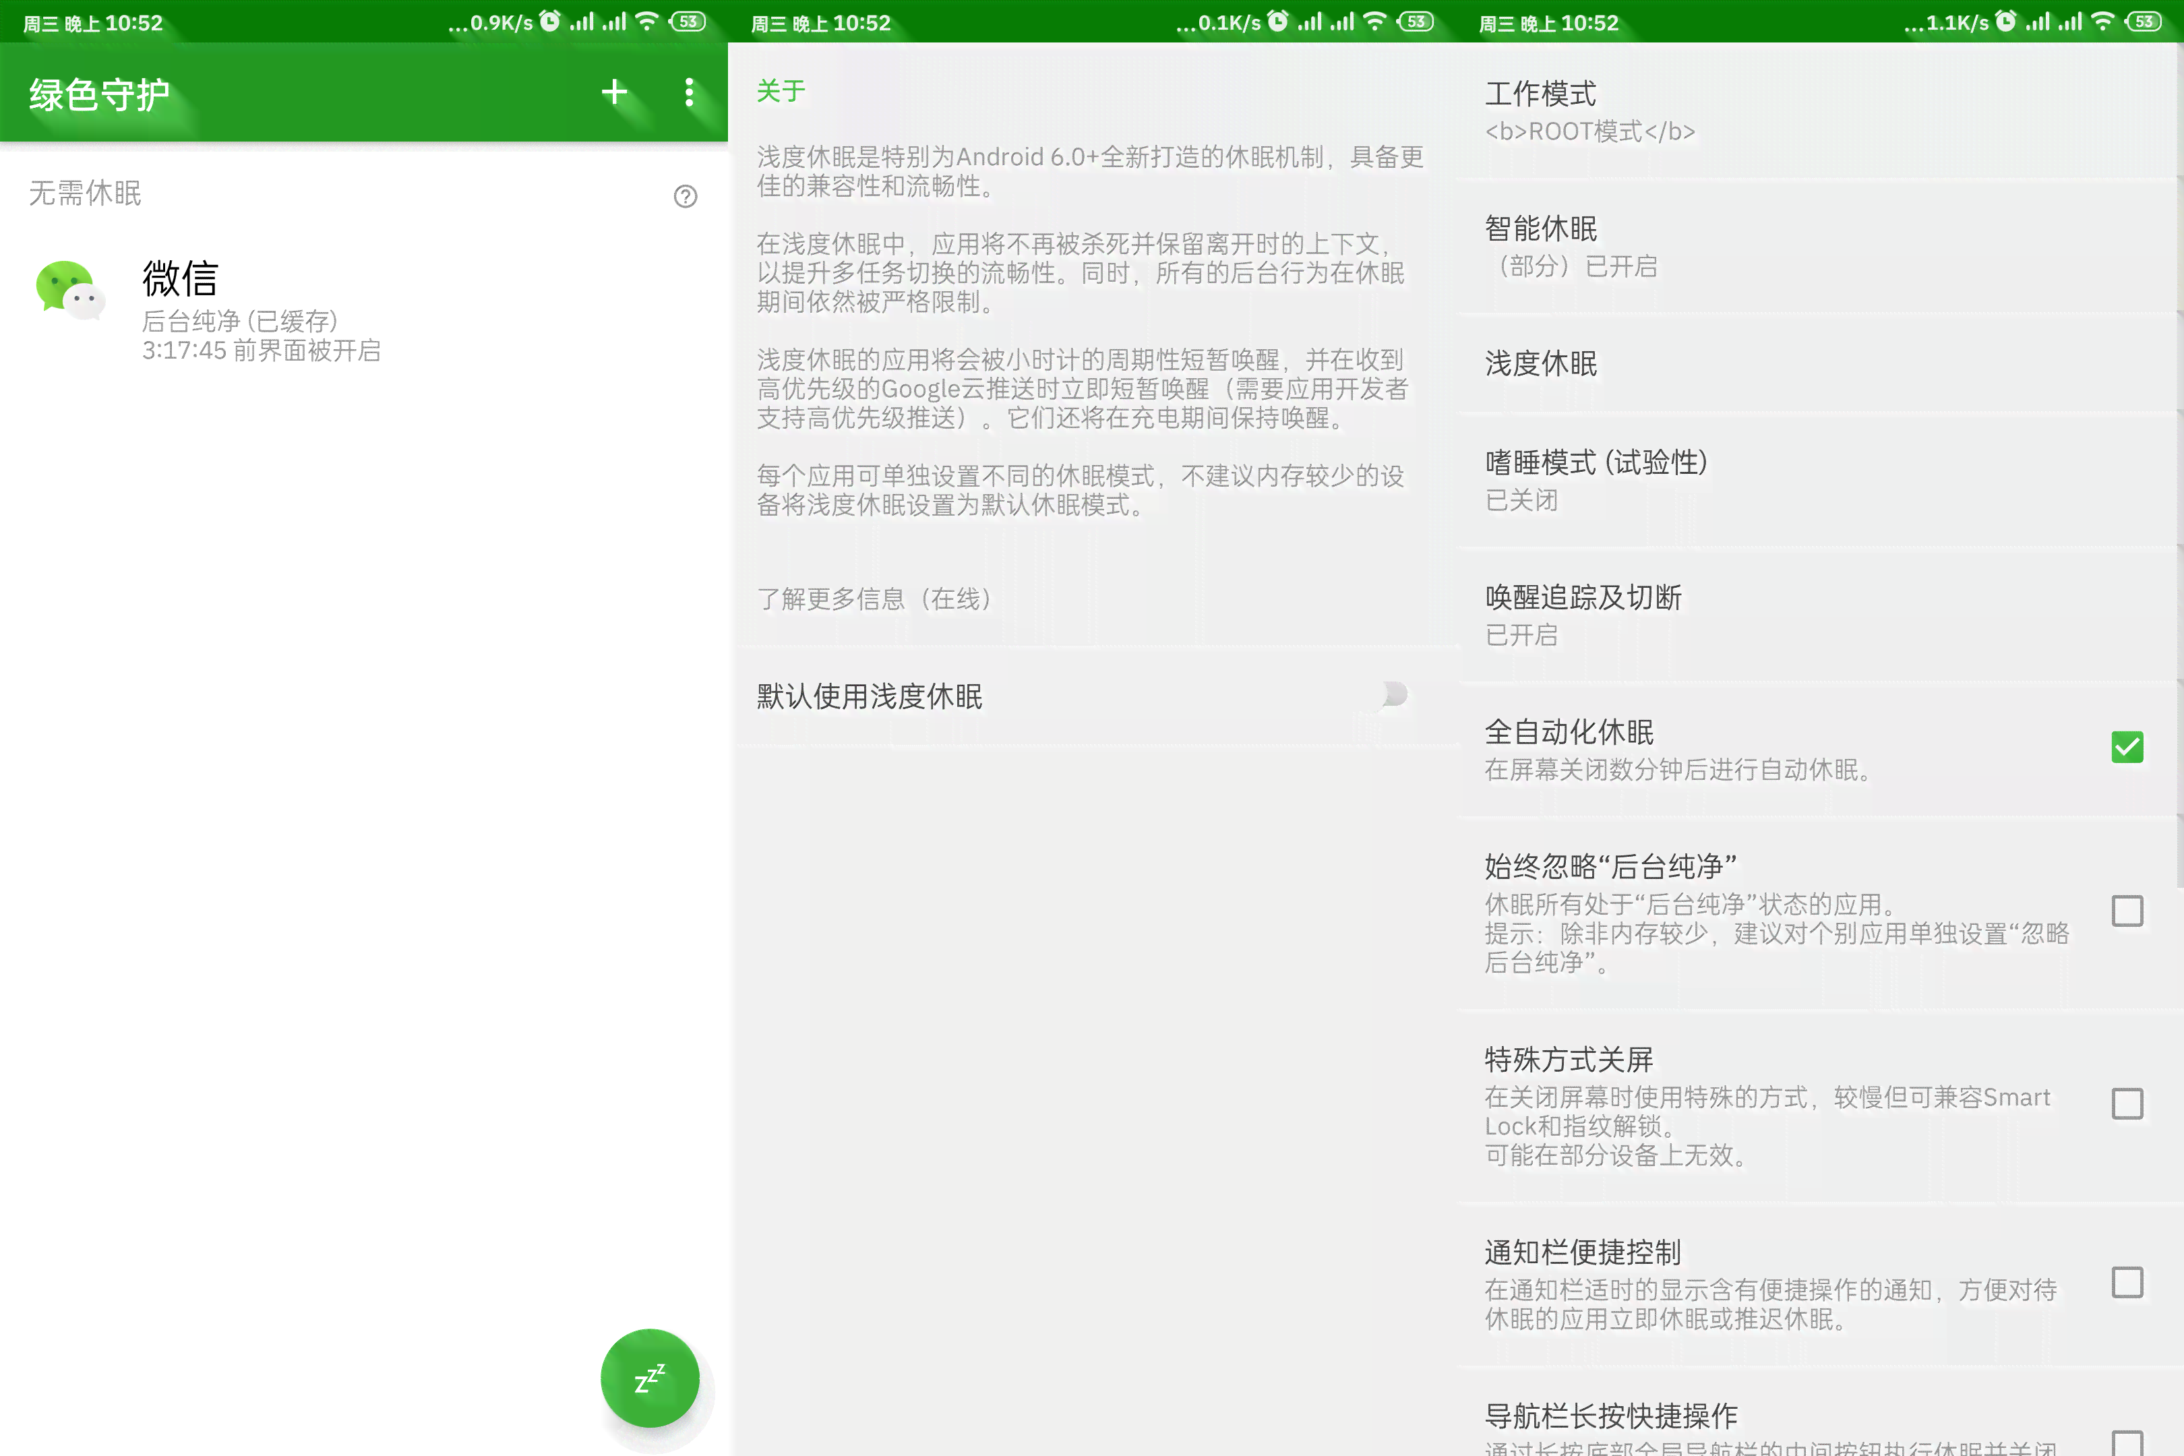Enable the 导航栏长按快捷操作 checkbox
Image resolution: width=2184 pixels, height=1456 pixels.
pos(2127,1442)
